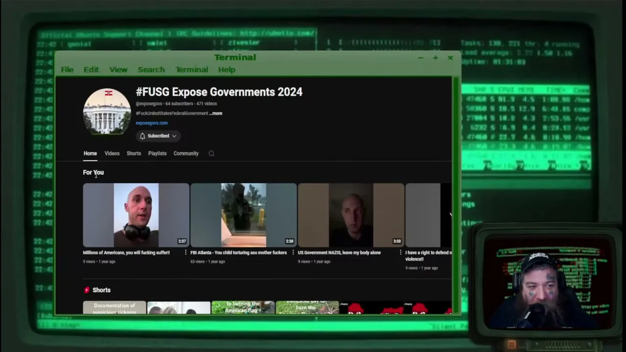Open the View menu in Terminal
The height and width of the screenshot is (352, 626).
(x=118, y=69)
